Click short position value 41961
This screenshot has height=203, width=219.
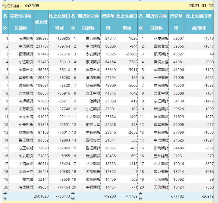pyautogui.click(x=179, y=62)
